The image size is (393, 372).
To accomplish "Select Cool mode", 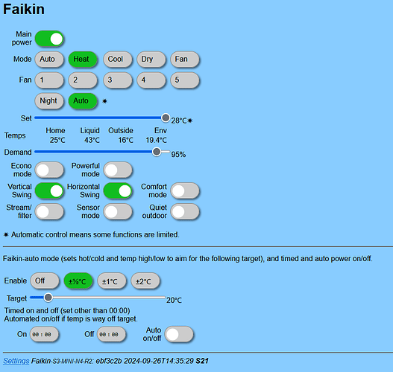I will 118,60.
